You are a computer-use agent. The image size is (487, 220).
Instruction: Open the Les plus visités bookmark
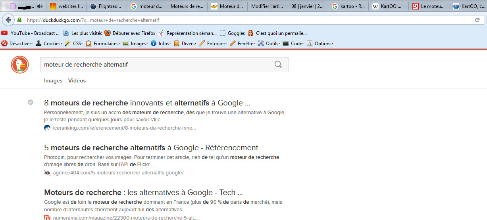coord(82,33)
